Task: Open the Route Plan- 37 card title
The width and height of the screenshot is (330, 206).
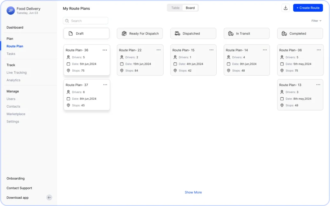Action: 77,85
